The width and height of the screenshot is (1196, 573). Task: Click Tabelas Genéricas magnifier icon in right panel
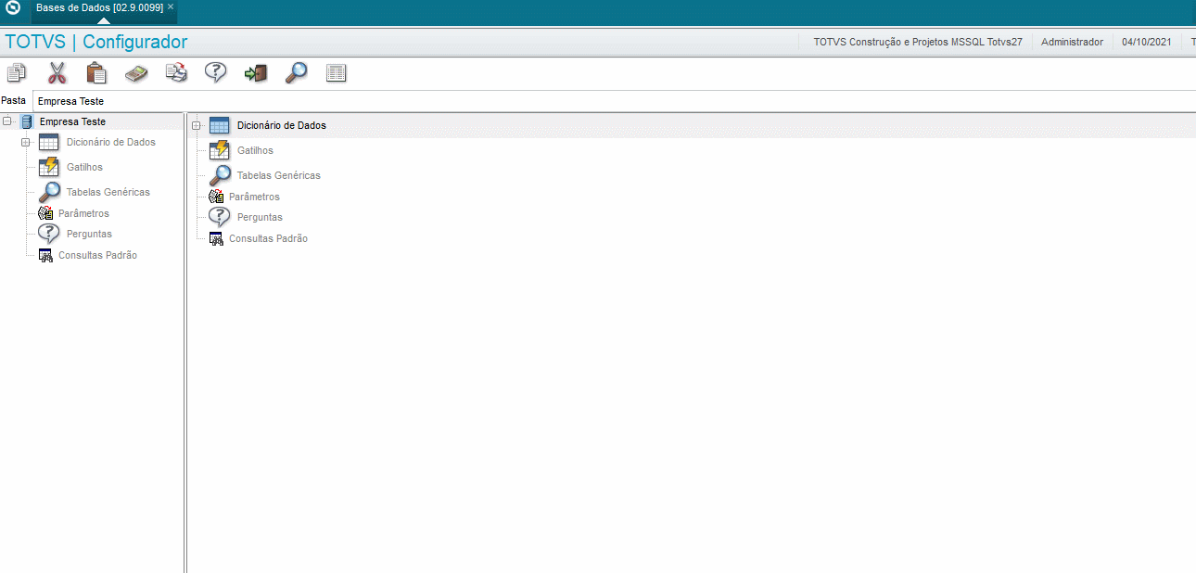pyautogui.click(x=220, y=175)
